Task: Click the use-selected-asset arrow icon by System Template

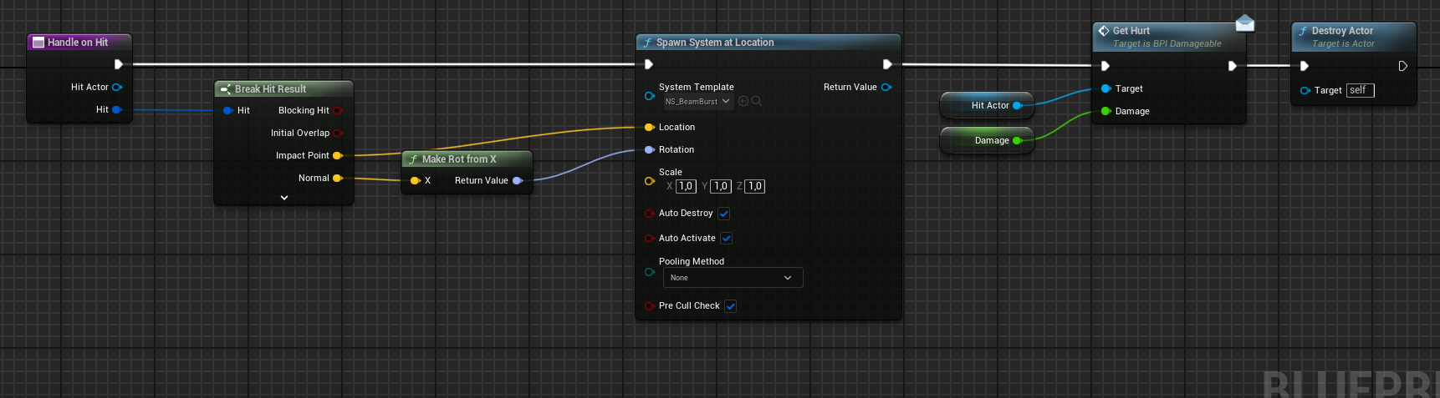Action: click(x=743, y=101)
